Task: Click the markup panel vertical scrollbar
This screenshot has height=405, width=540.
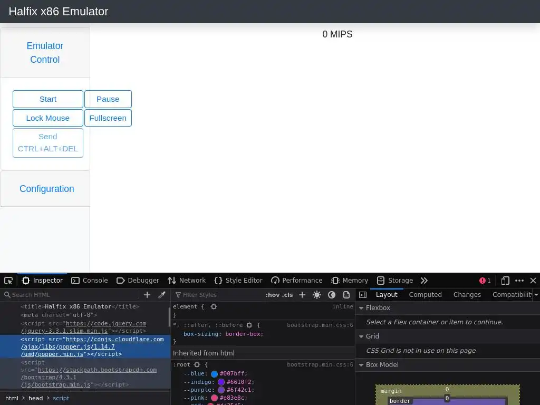Action: [169, 317]
